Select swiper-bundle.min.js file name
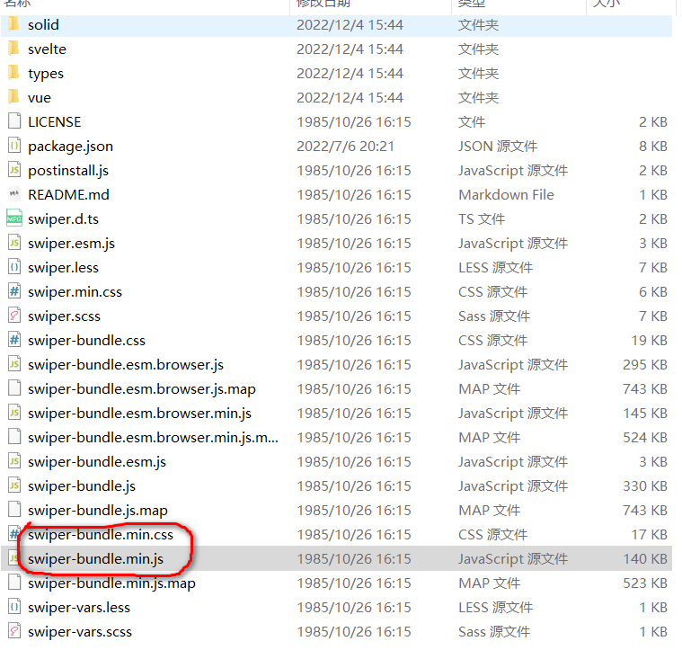The width and height of the screenshot is (682, 650). coord(95,559)
